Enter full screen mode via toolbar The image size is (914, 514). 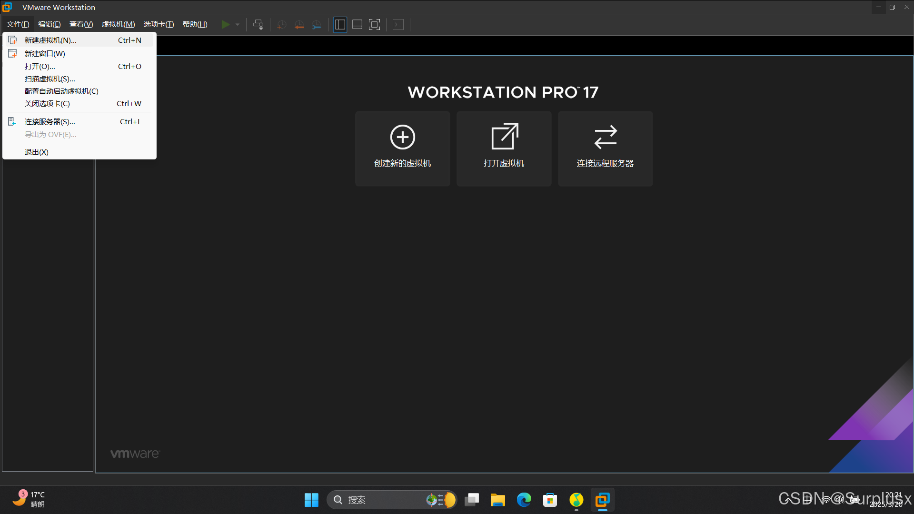point(375,25)
